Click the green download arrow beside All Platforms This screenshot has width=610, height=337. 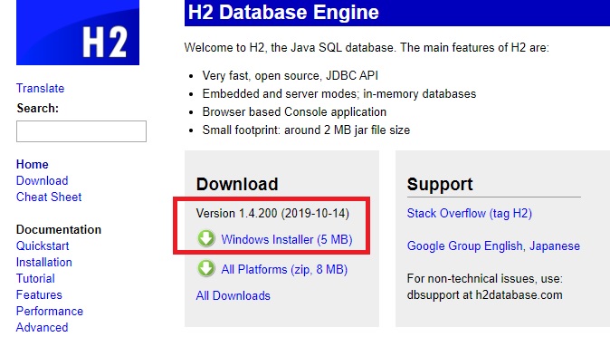[x=206, y=268]
